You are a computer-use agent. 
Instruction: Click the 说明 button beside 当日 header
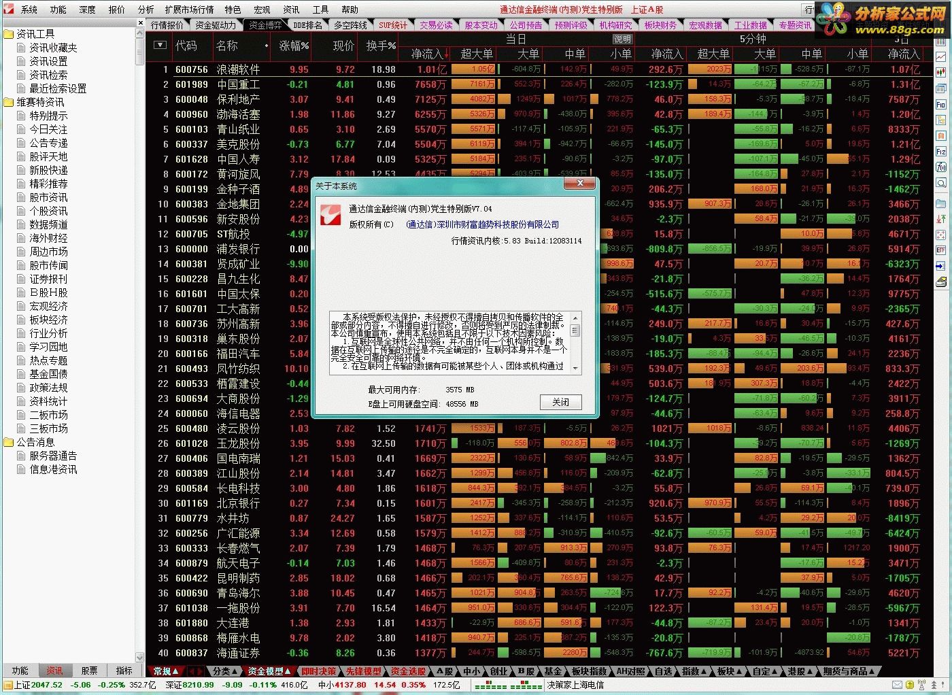click(622, 39)
